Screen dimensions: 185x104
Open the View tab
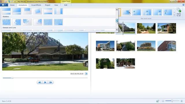pyautogui.click(x=56, y=5)
